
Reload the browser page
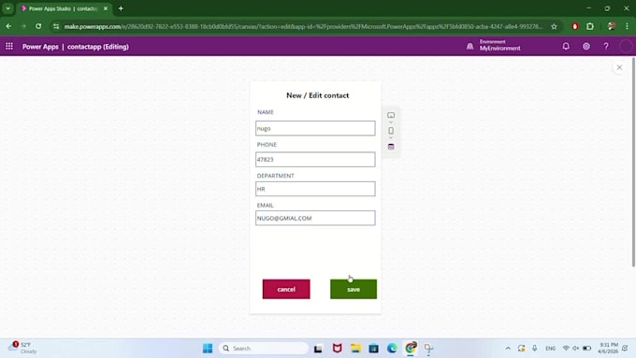[38, 26]
